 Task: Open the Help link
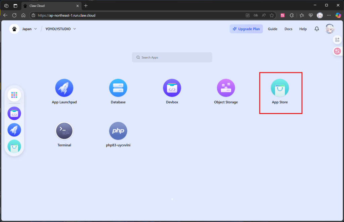(x=303, y=29)
